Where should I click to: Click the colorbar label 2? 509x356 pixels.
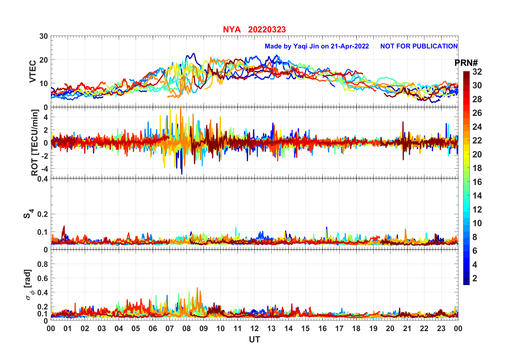click(x=475, y=278)
